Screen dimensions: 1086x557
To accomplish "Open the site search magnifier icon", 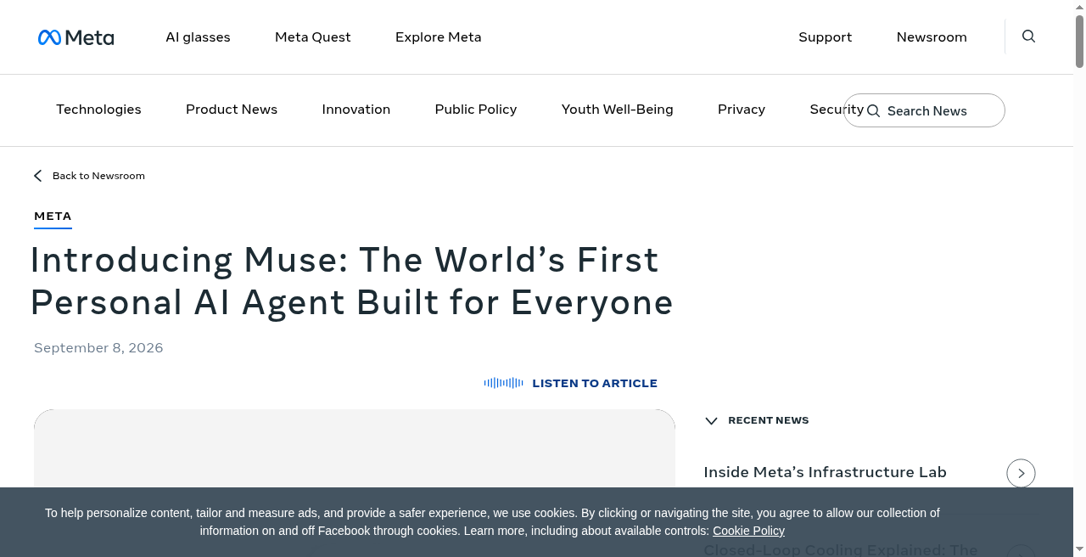I will 1028,37.
